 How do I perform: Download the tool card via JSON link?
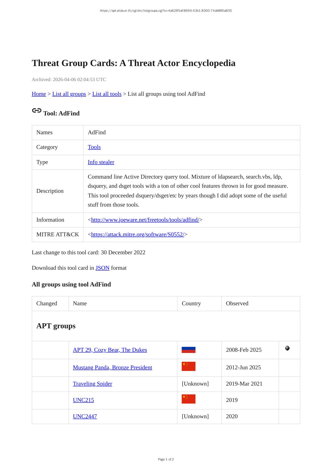click(102, 268)
